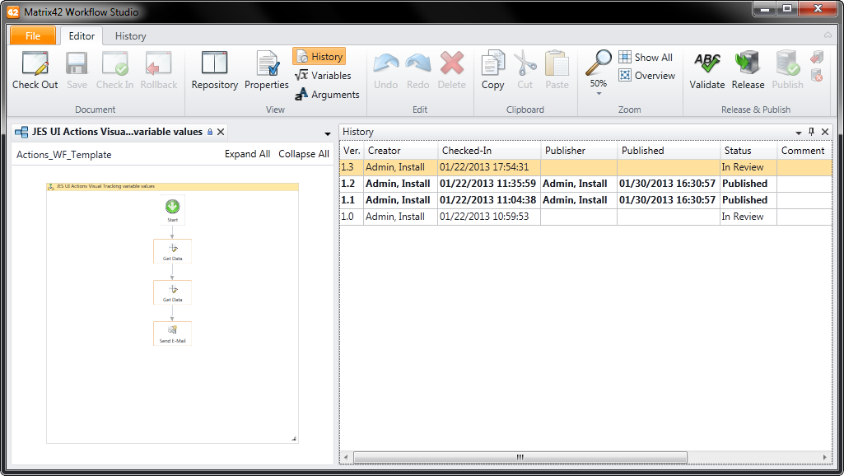
Task: Click the History table horizontal scrollbar thumb
Action: point(520,457)
